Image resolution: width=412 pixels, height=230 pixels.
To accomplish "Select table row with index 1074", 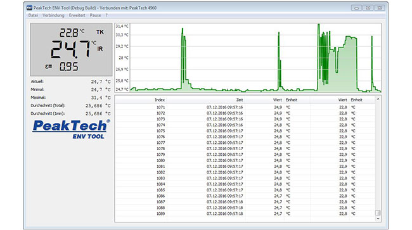I will coord(245,125).
